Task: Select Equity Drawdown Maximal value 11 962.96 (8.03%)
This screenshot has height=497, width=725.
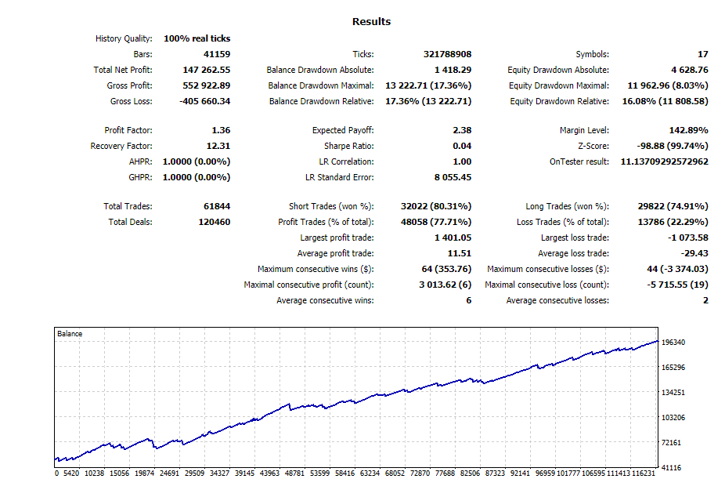Action: point(668,85)
